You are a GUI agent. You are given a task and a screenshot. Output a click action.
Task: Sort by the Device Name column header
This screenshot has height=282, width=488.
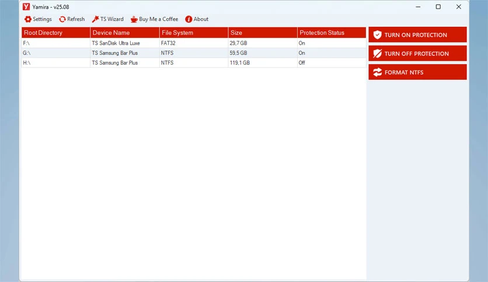125,33
